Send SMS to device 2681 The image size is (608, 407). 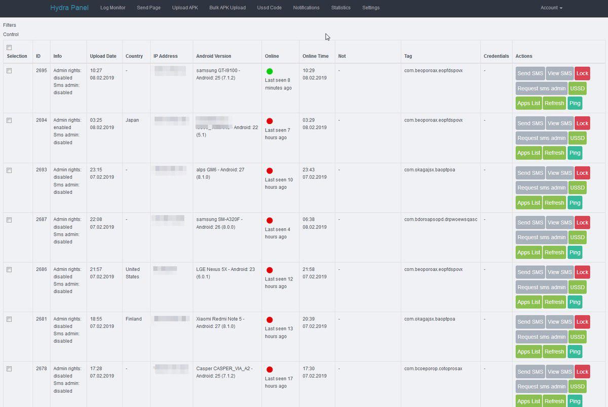pyautogui.click(x=530, y=321)
